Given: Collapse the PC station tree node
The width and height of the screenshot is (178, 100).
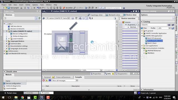Looking at the screenshot, I should click(x=7, y=31).
